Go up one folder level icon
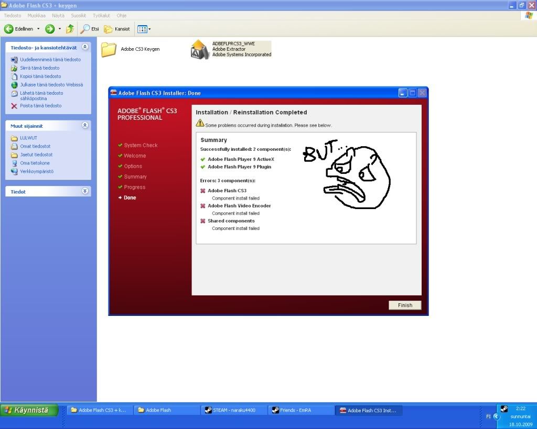Image resolution: width=537 pixels, height=429 pixels. (x=70, y=29)
